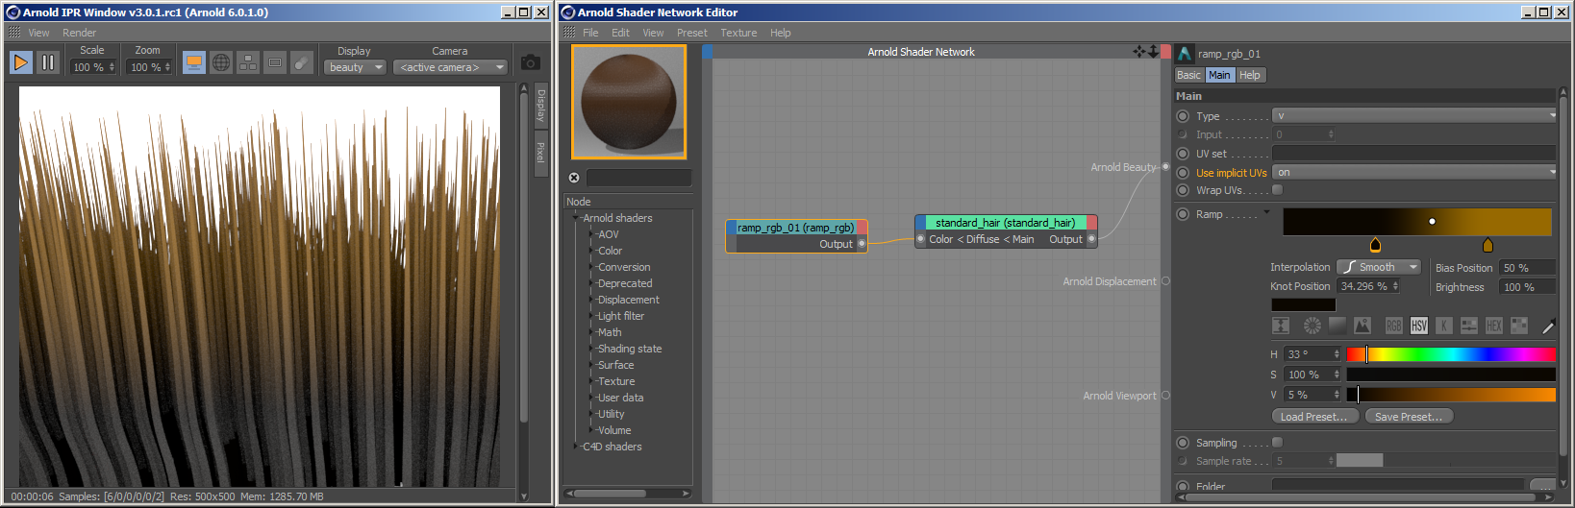Select the orange ramp knot on the right
The width and height of the screenshot is (1575, 508).
1487,245
